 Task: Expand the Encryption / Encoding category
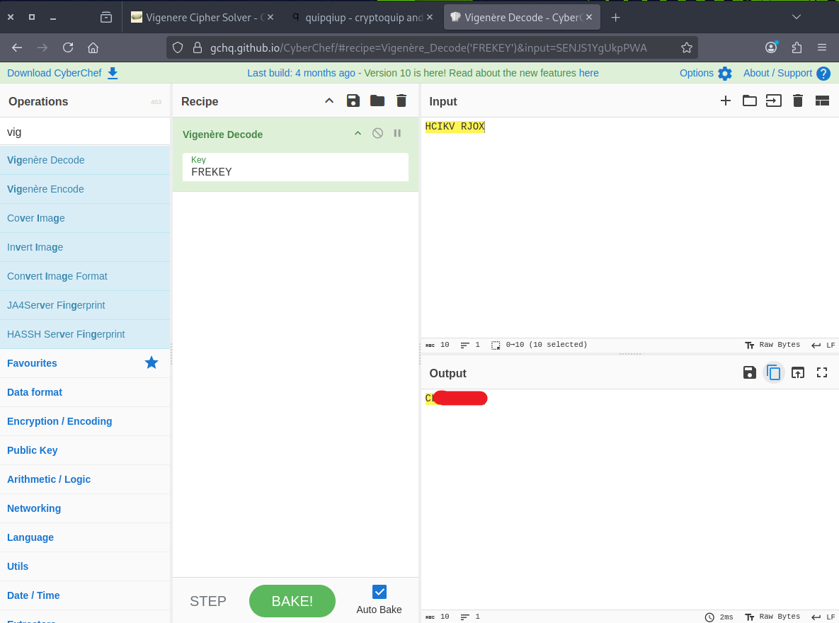(x=59, y=421)
